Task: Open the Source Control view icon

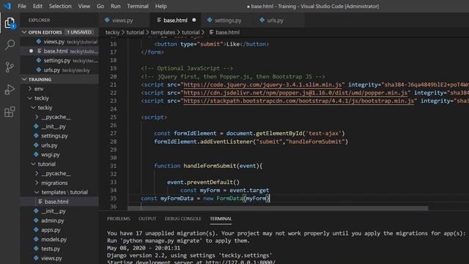Action: click(10, 67)
